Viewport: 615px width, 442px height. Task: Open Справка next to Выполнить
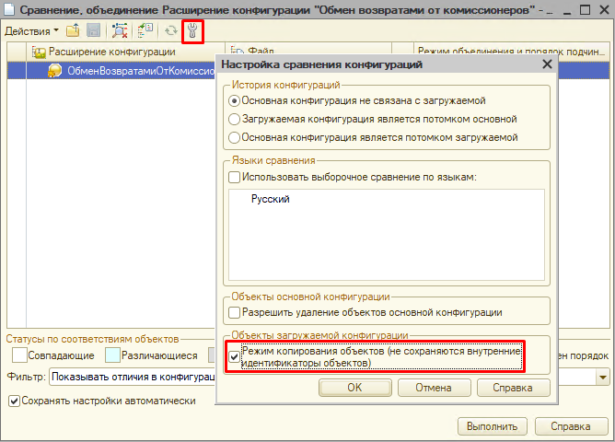click(x=571, y=426)
